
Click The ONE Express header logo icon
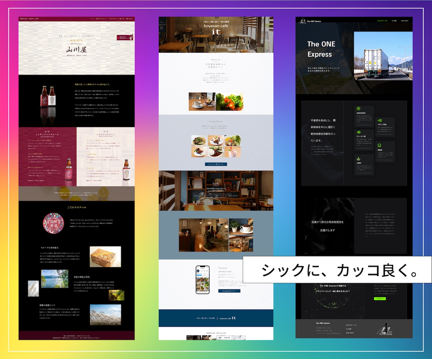[302, 21]
